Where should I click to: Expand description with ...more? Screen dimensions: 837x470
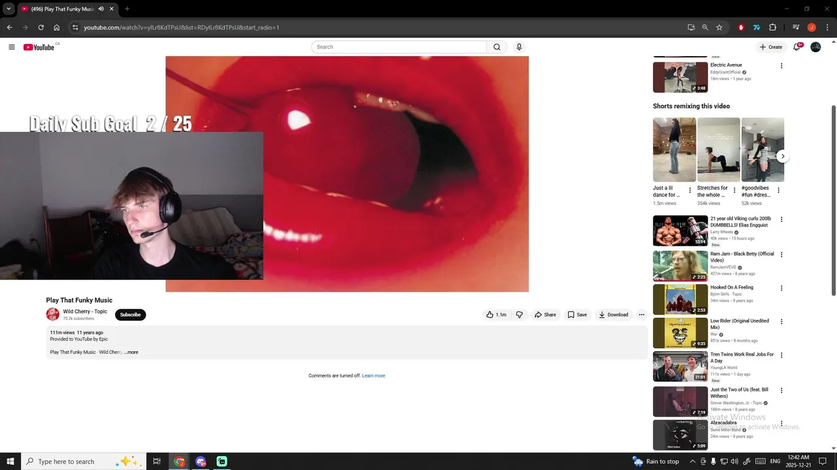point(131,352)
